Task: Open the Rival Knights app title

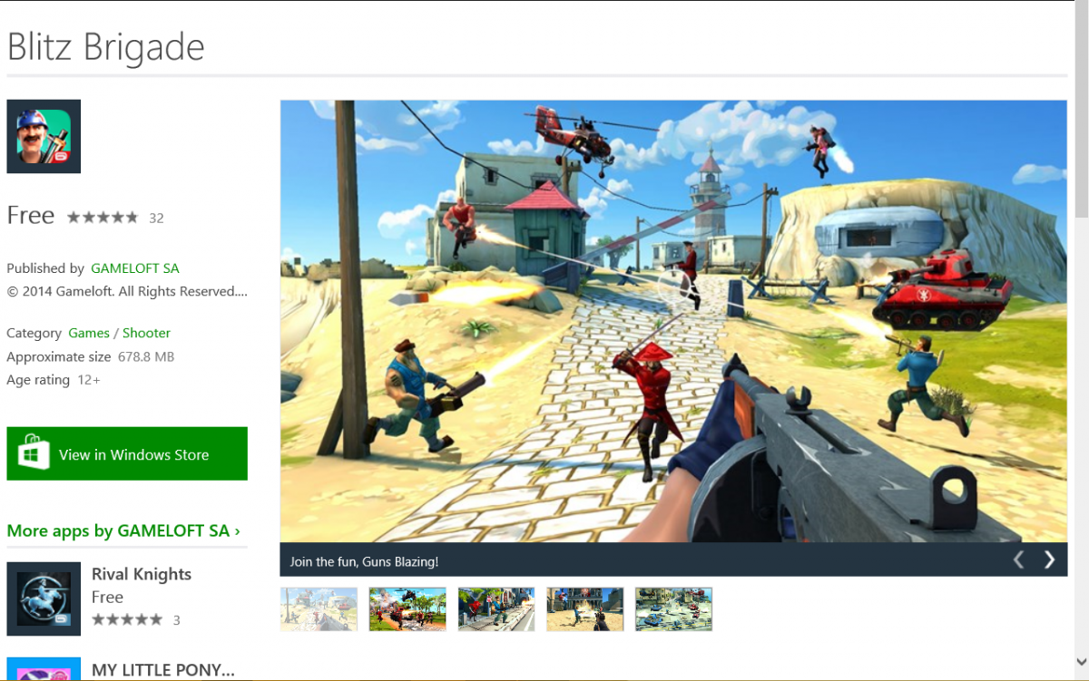Action: [142, 574]
